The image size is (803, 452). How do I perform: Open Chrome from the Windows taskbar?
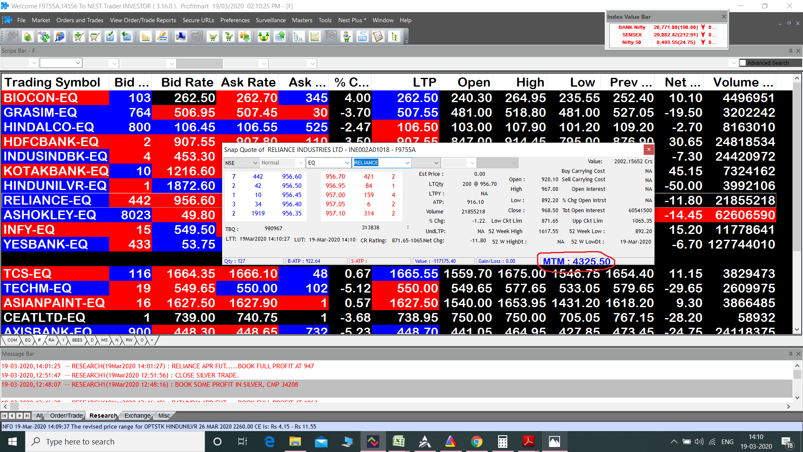point(476,442)
